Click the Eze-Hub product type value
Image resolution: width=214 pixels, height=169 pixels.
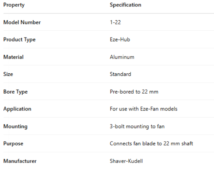120,40
